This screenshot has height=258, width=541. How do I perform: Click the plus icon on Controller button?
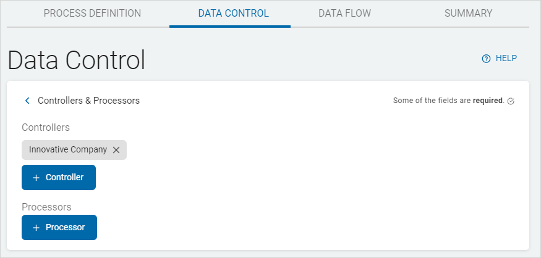coord(36,178)
